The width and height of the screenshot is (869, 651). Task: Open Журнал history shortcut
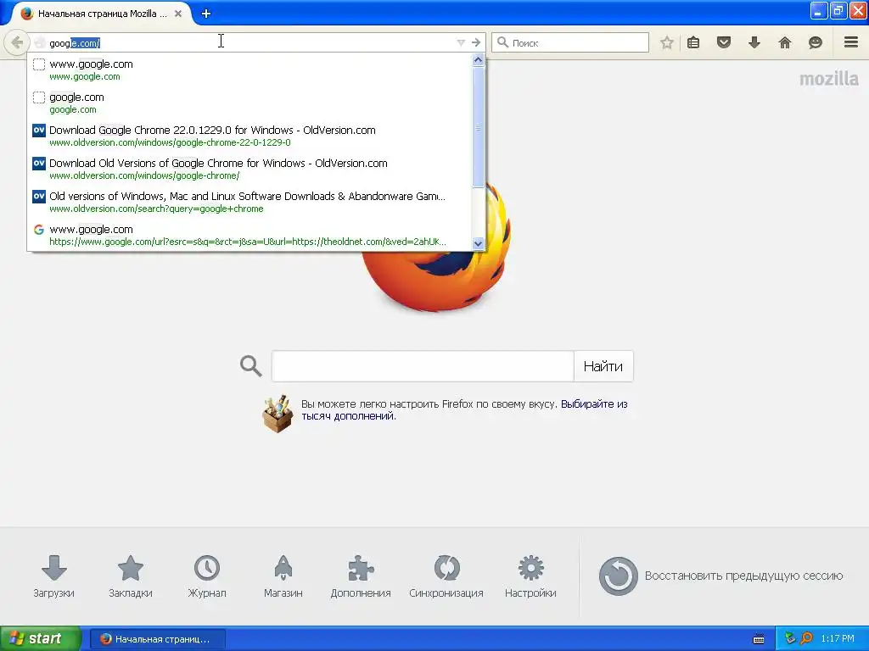click(x=207, y=576)
